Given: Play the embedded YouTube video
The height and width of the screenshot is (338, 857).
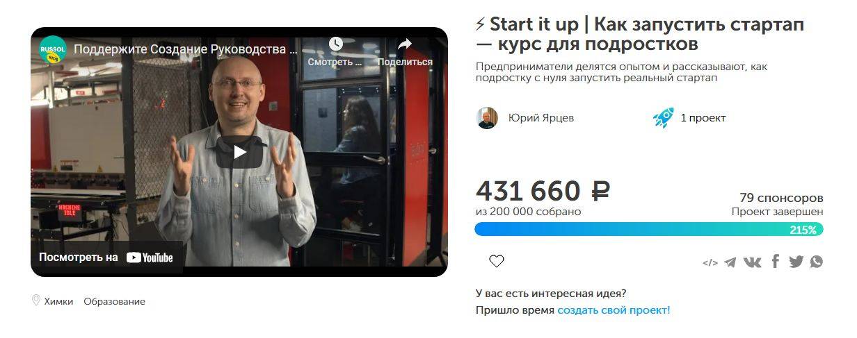Looking at the screenshot, I should [x=239, y=151].
